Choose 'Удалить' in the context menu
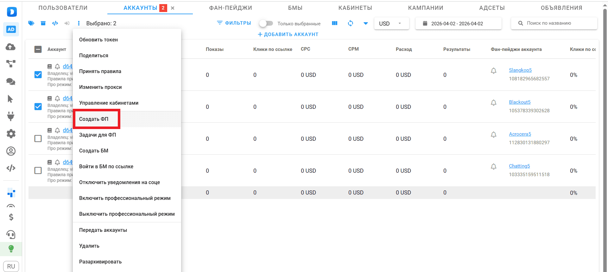The width and height of the screenshot is (608, 272). click(89, 246)
